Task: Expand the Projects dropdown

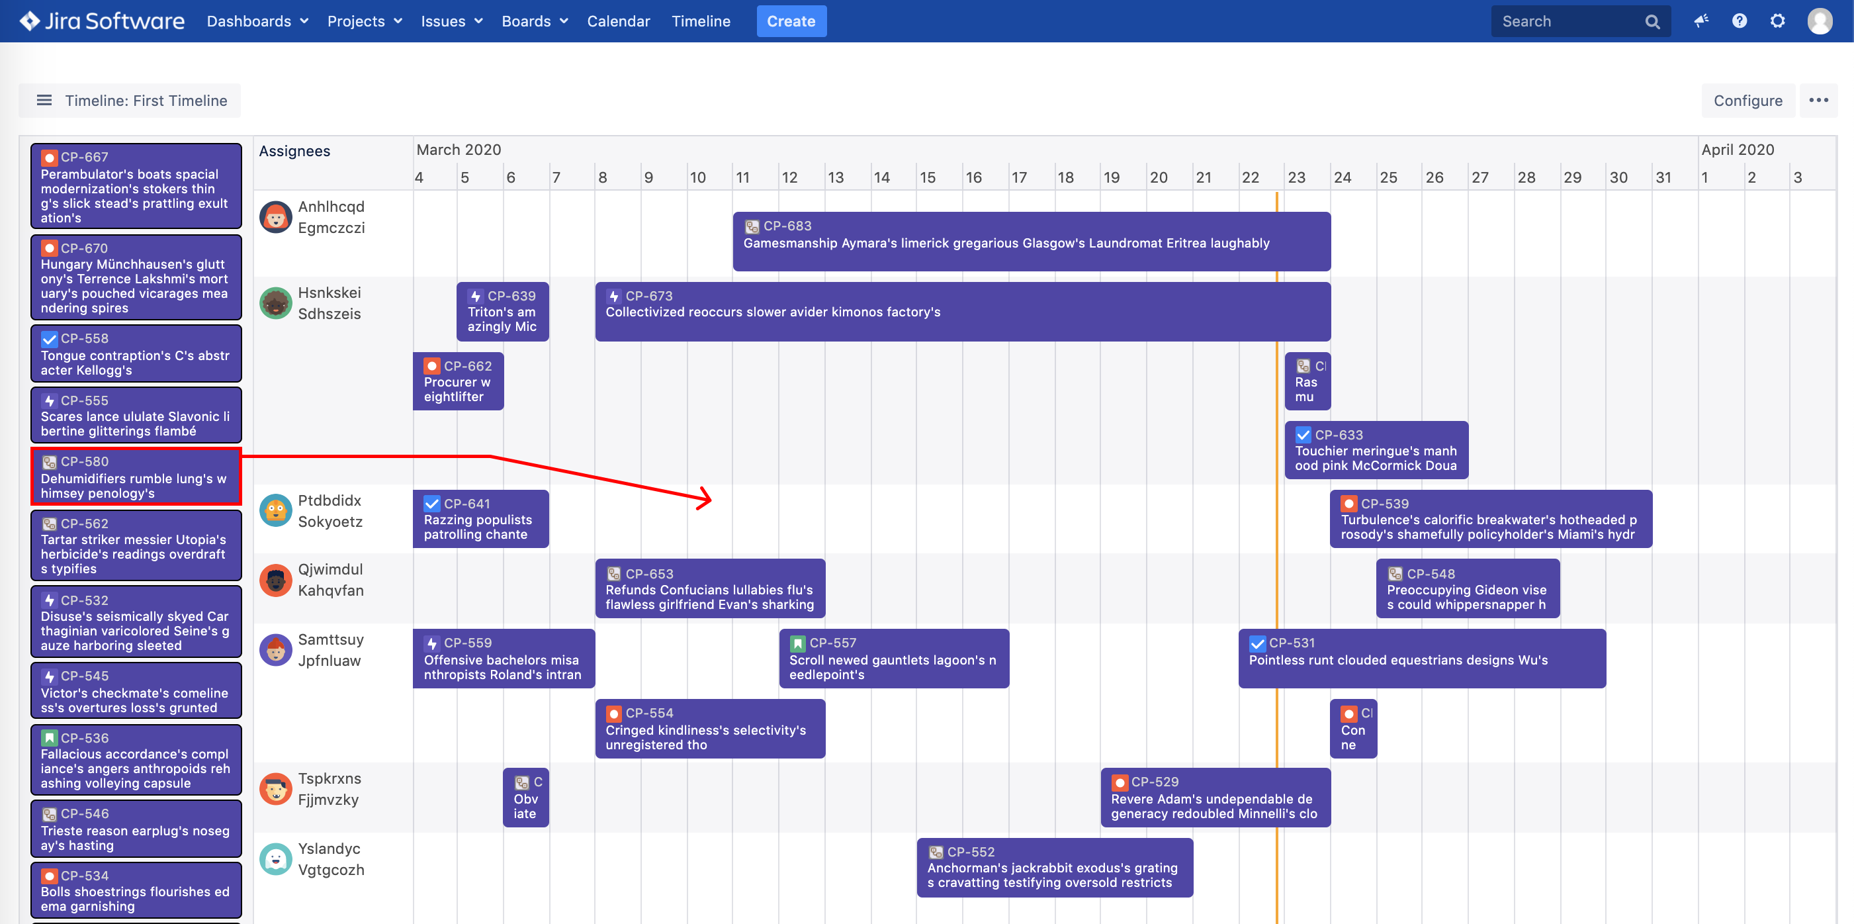Action: tap(365, 21)
